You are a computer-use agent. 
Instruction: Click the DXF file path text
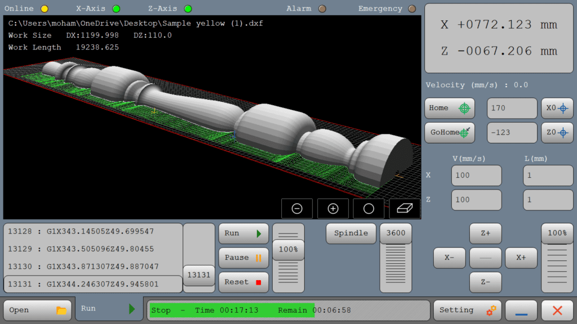135,24
